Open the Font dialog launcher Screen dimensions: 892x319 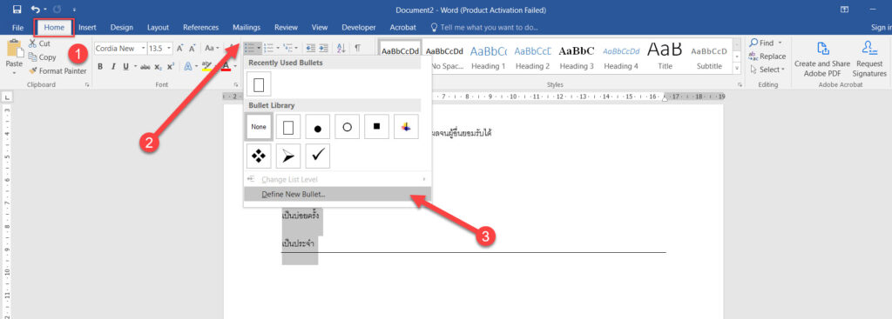(x=235, y=85)
